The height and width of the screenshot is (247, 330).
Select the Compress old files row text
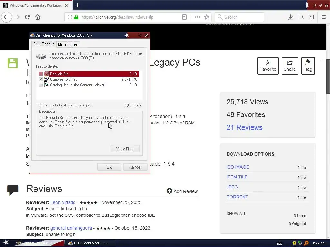[x=63, y=79]
